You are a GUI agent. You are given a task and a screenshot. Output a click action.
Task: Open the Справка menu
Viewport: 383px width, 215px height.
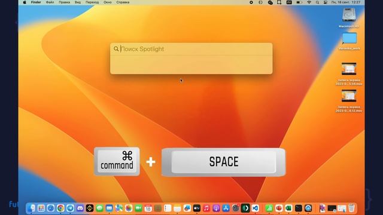coord(123,2)
